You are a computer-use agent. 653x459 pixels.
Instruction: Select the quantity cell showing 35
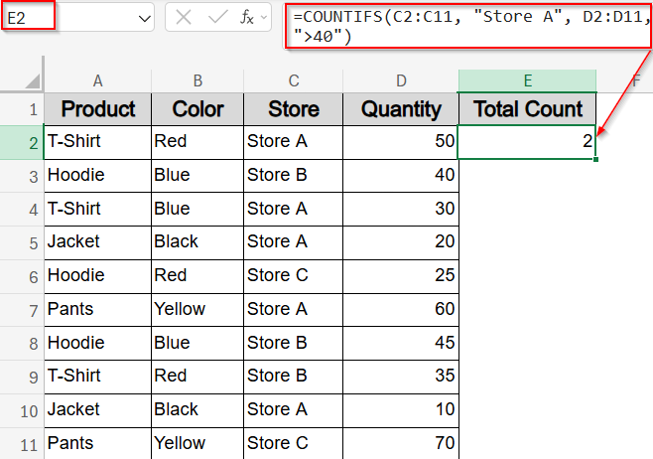click(401, 377)
